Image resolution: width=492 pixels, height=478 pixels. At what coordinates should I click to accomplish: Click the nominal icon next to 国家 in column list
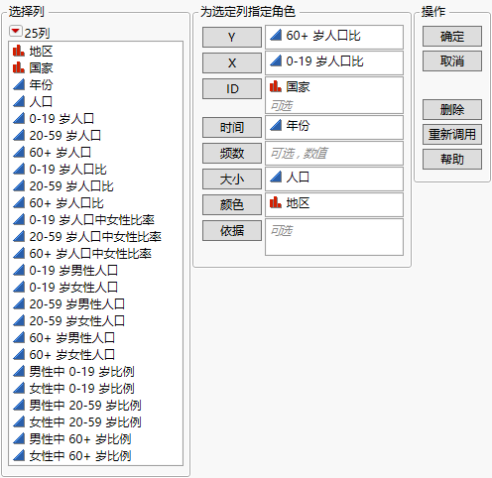click(x=19, y=68)
